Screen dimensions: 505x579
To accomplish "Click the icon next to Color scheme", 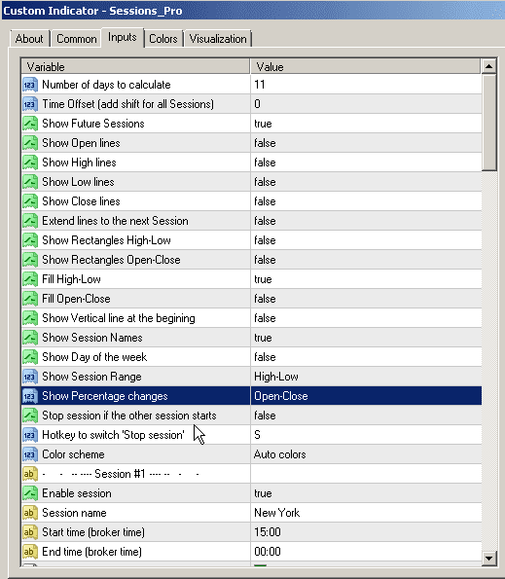I will point(30,454).
